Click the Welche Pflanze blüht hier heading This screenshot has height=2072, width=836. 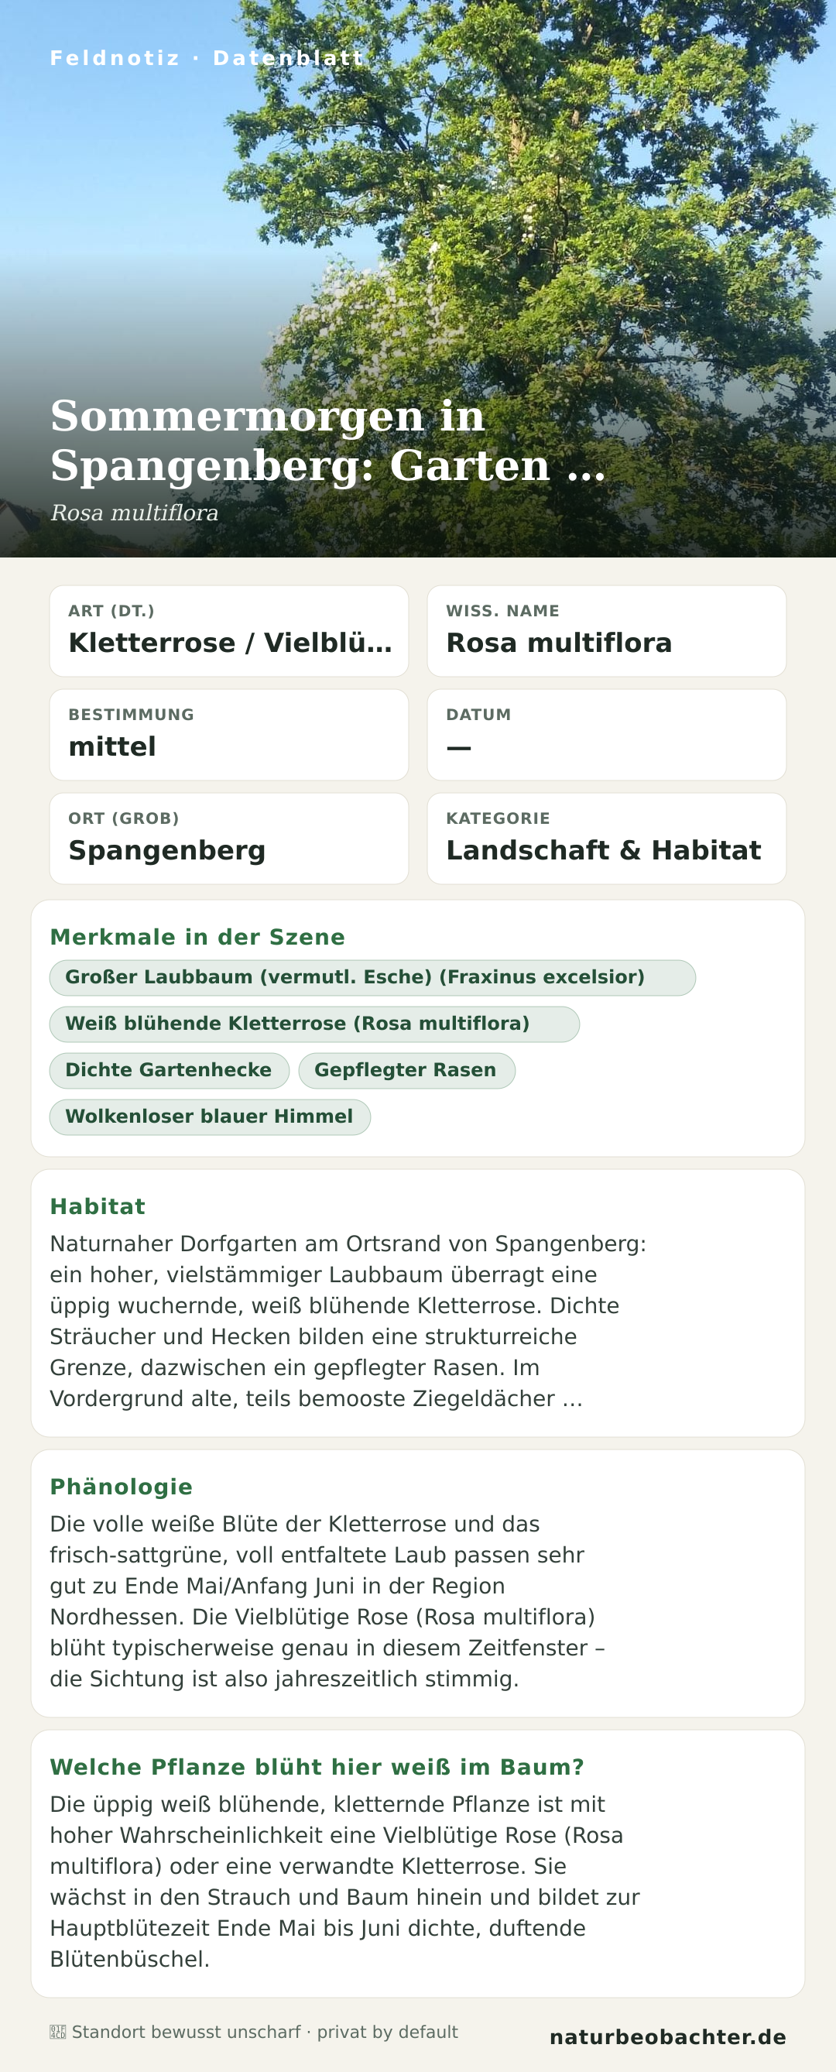coord(317,1767)
